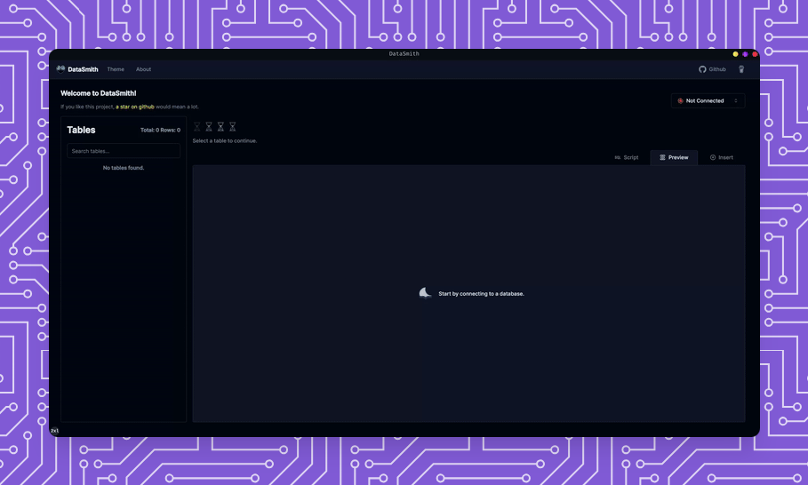This screenshot has width=808, height=485.
Task: Click the 2x1 badge at window bottom
Action: pos(54,431)
